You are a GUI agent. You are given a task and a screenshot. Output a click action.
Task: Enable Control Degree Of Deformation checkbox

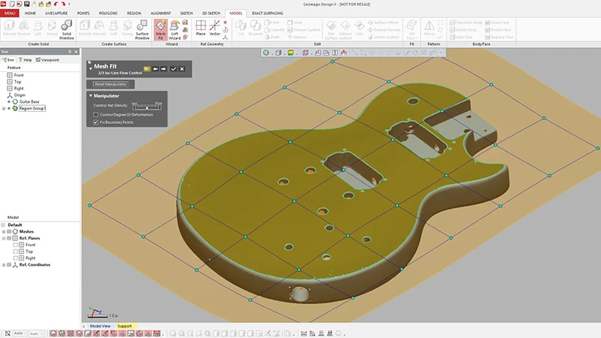[95, 114]
